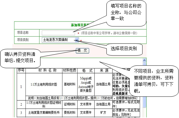The image size is (179, 118).
Task: Click the 添加项目委托 header title
Action: point(80,25)
